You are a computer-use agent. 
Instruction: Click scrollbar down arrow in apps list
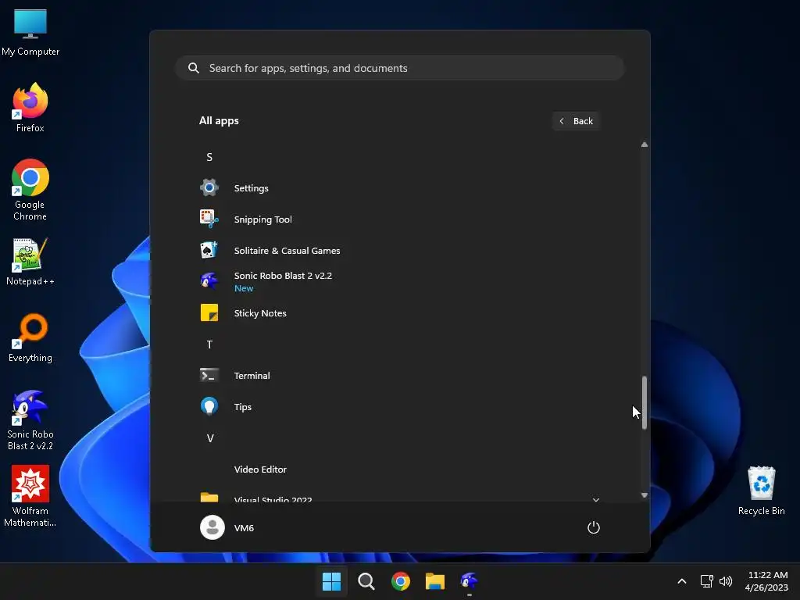tap(645, 495)
